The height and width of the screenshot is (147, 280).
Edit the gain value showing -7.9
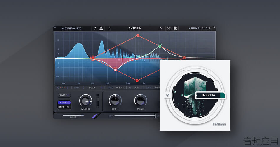156,88
